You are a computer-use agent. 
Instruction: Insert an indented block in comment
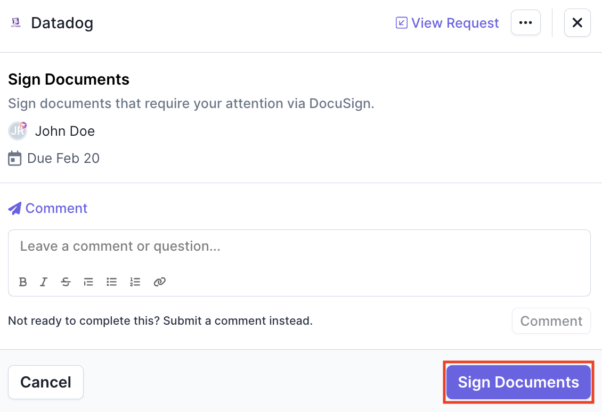(88, 282)
